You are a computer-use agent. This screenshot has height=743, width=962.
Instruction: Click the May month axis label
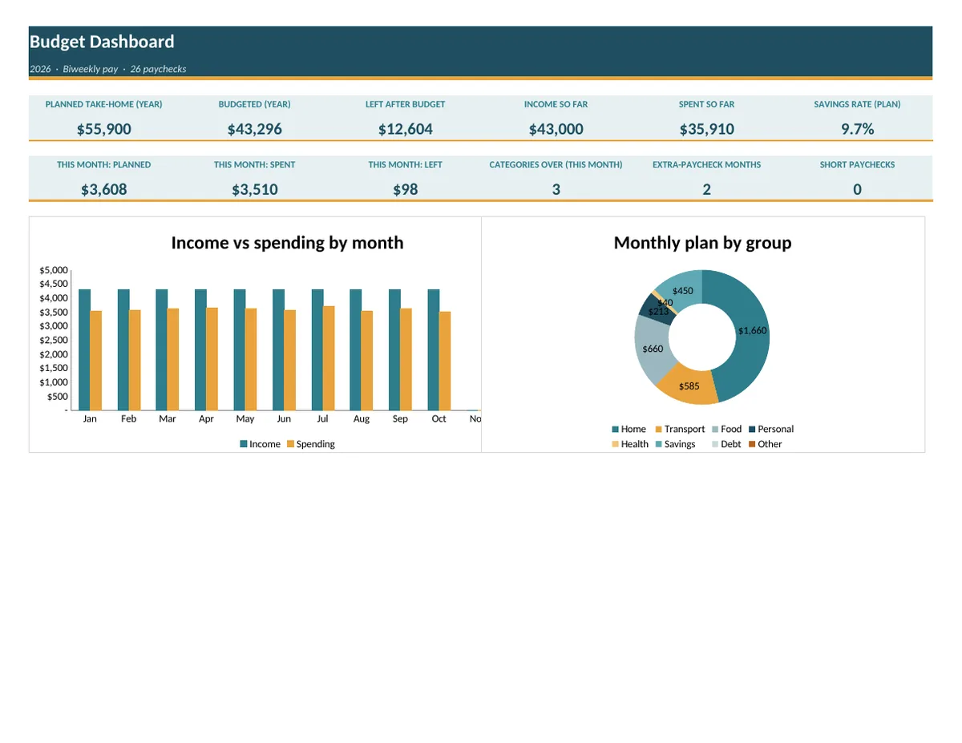(x=245, y=418)
